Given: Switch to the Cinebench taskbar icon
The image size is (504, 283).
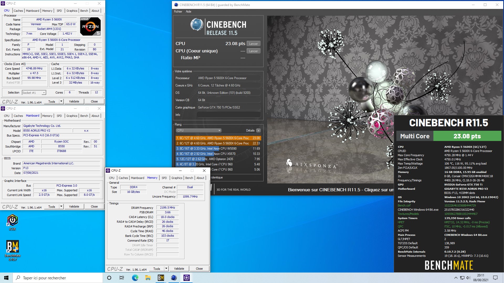Looking at the screenshot, I should pyautogui.click(x=174, y=278).
